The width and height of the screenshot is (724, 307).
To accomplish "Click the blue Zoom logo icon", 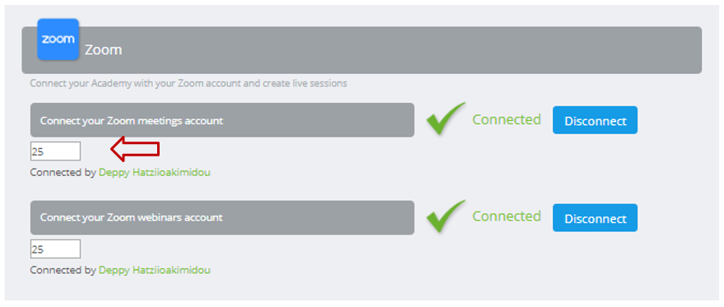I will point(58,40).
